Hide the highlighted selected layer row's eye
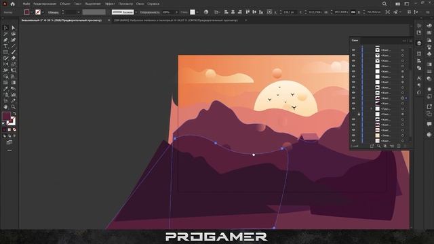The width and height of the screenshot is (434, 244). point(353,98)
